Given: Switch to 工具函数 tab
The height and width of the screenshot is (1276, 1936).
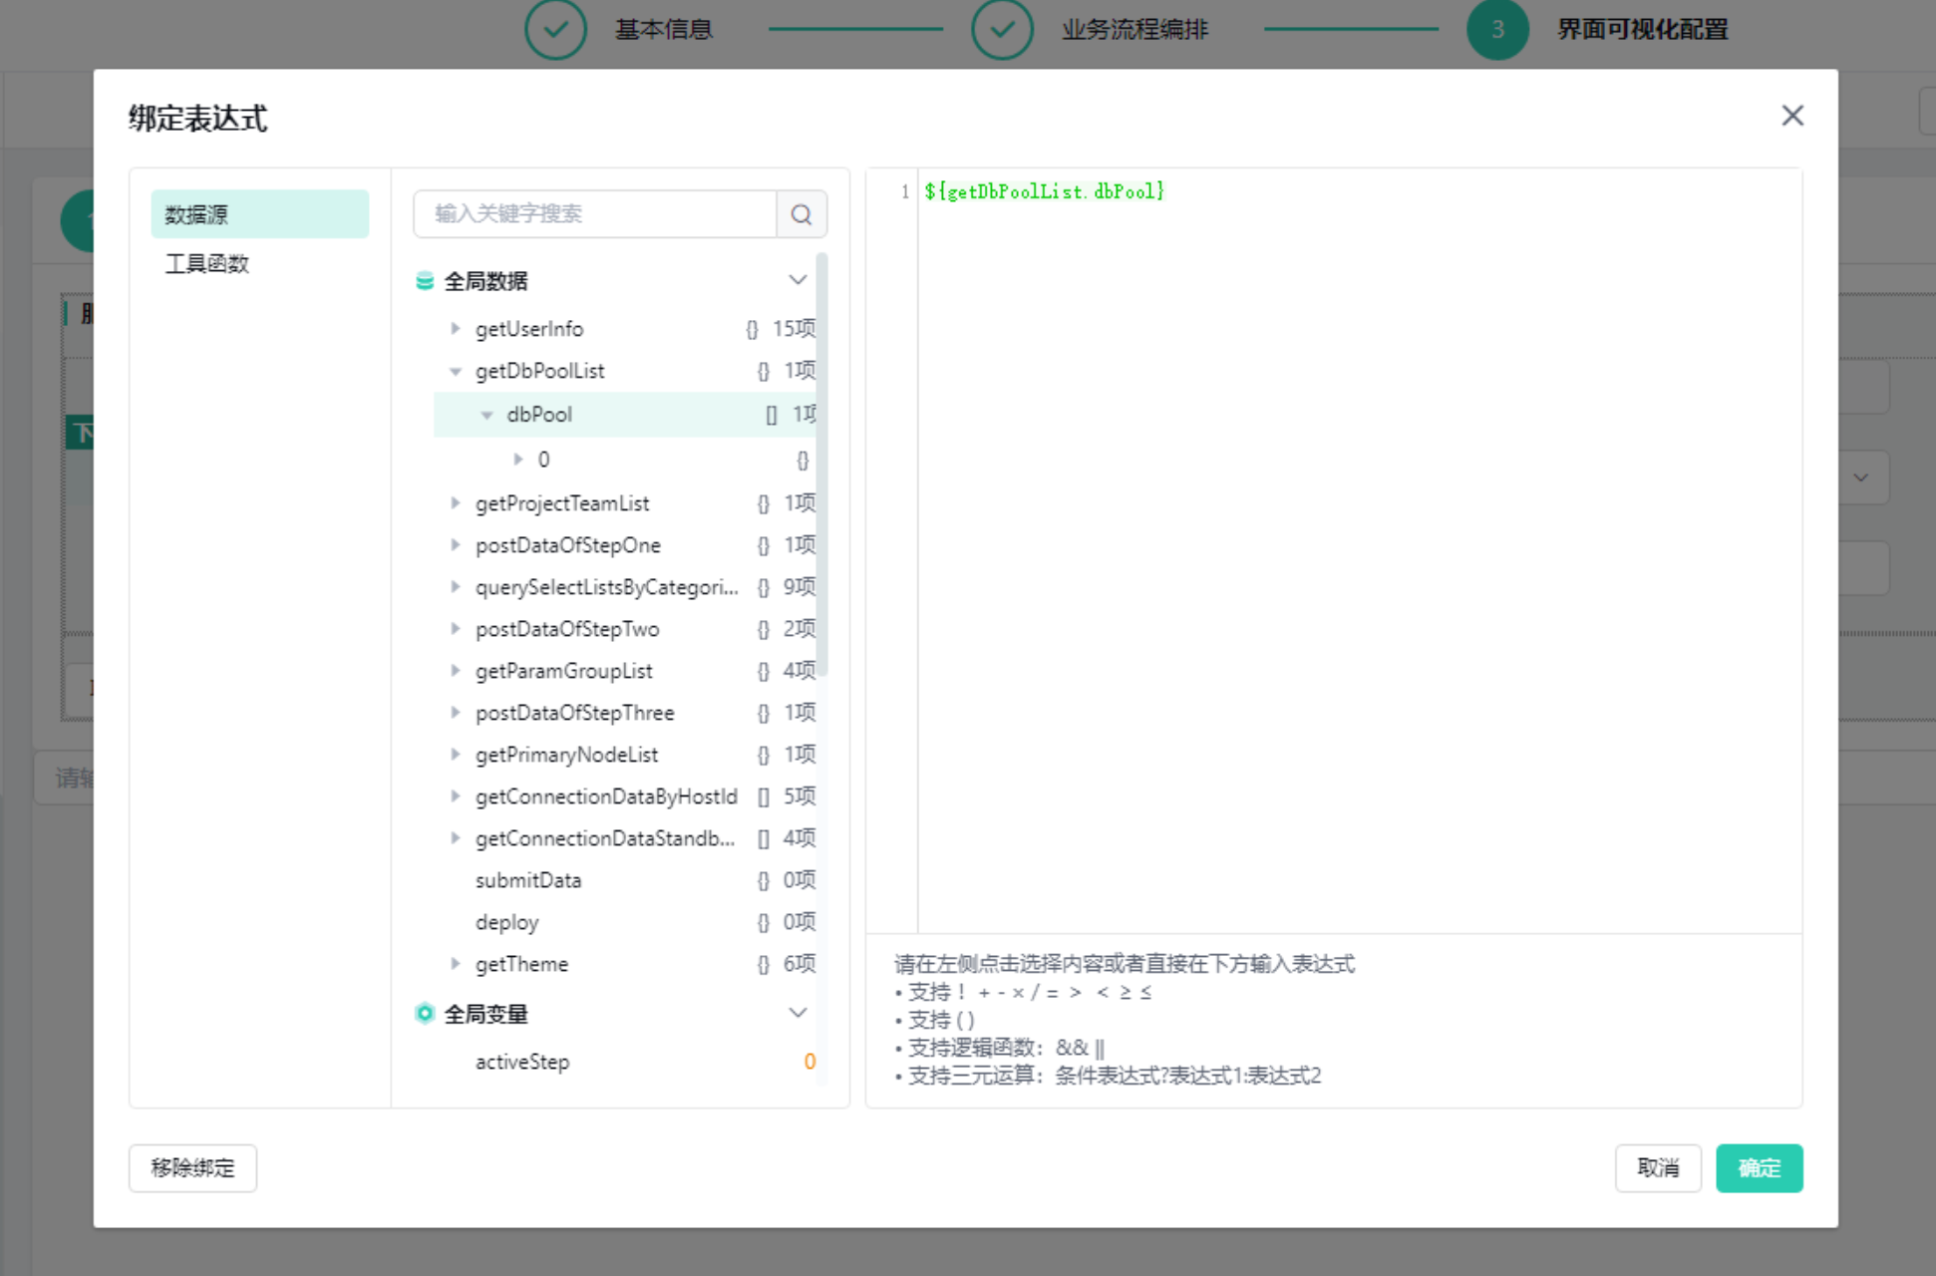Looking at the screenshot, I should 207,264.
